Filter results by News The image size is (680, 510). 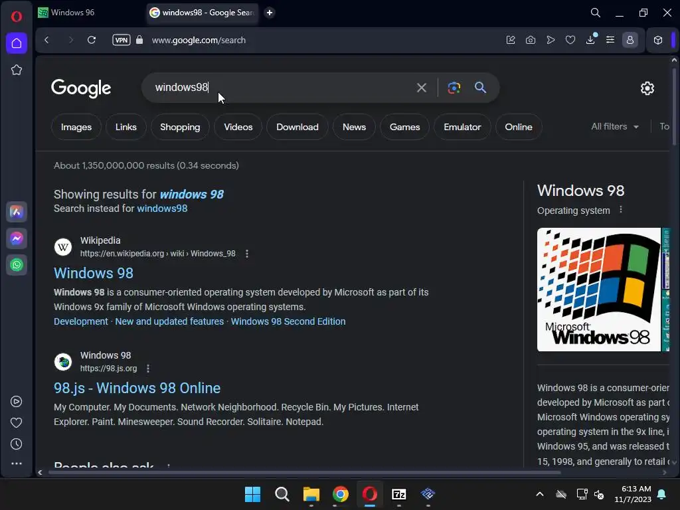click(x=355, y=127)
